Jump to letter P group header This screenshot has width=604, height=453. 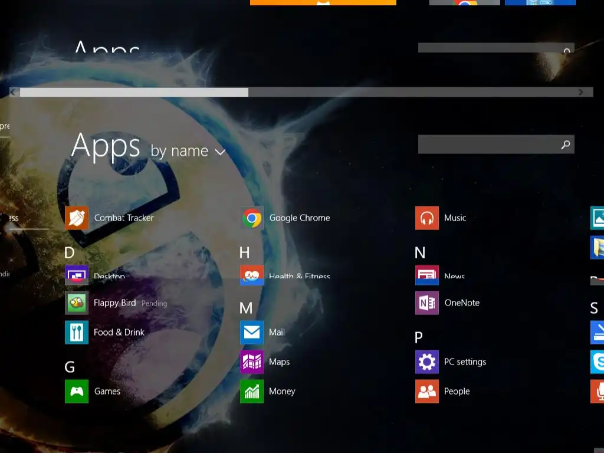[x=419, y=337]
